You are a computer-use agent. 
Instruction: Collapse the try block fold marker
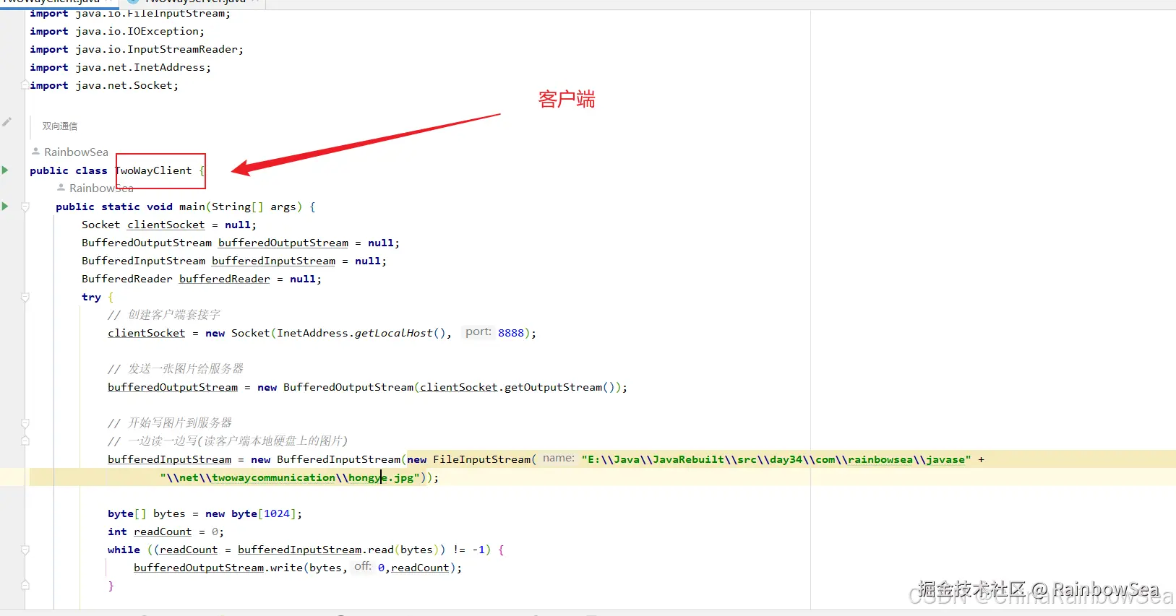[x=25, y=297]
